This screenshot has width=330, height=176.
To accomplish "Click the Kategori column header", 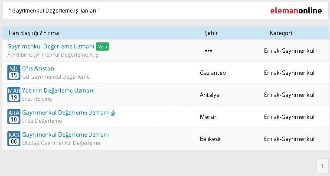I will (x=281, y=33).
